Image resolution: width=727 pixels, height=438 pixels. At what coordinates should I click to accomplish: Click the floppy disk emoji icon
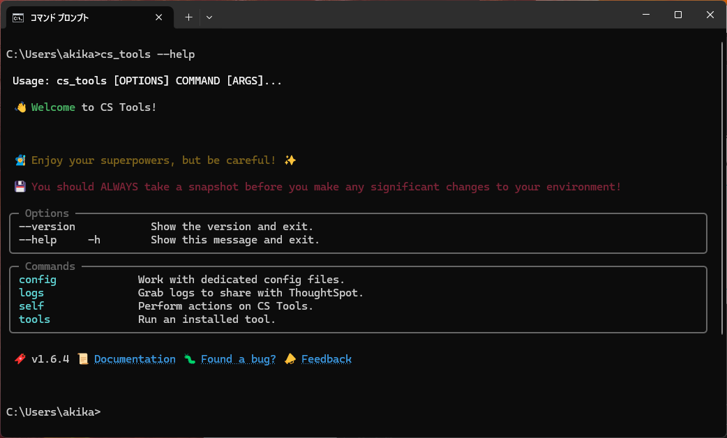pos(21,187)
